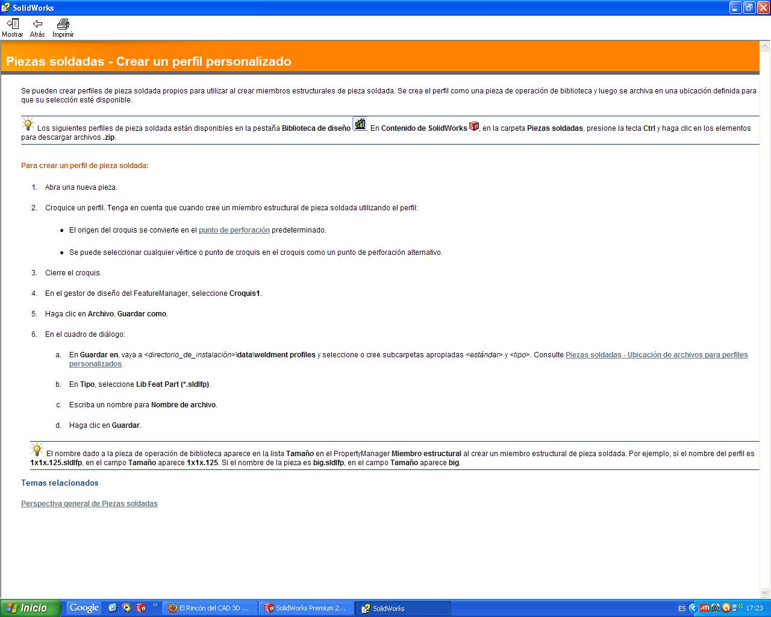This screenshot has height=617, width=771.
Task: Click heading 'Para crear un perfil de pieza soldada:'
Action: pyautogui.click(x=84, y=166)
